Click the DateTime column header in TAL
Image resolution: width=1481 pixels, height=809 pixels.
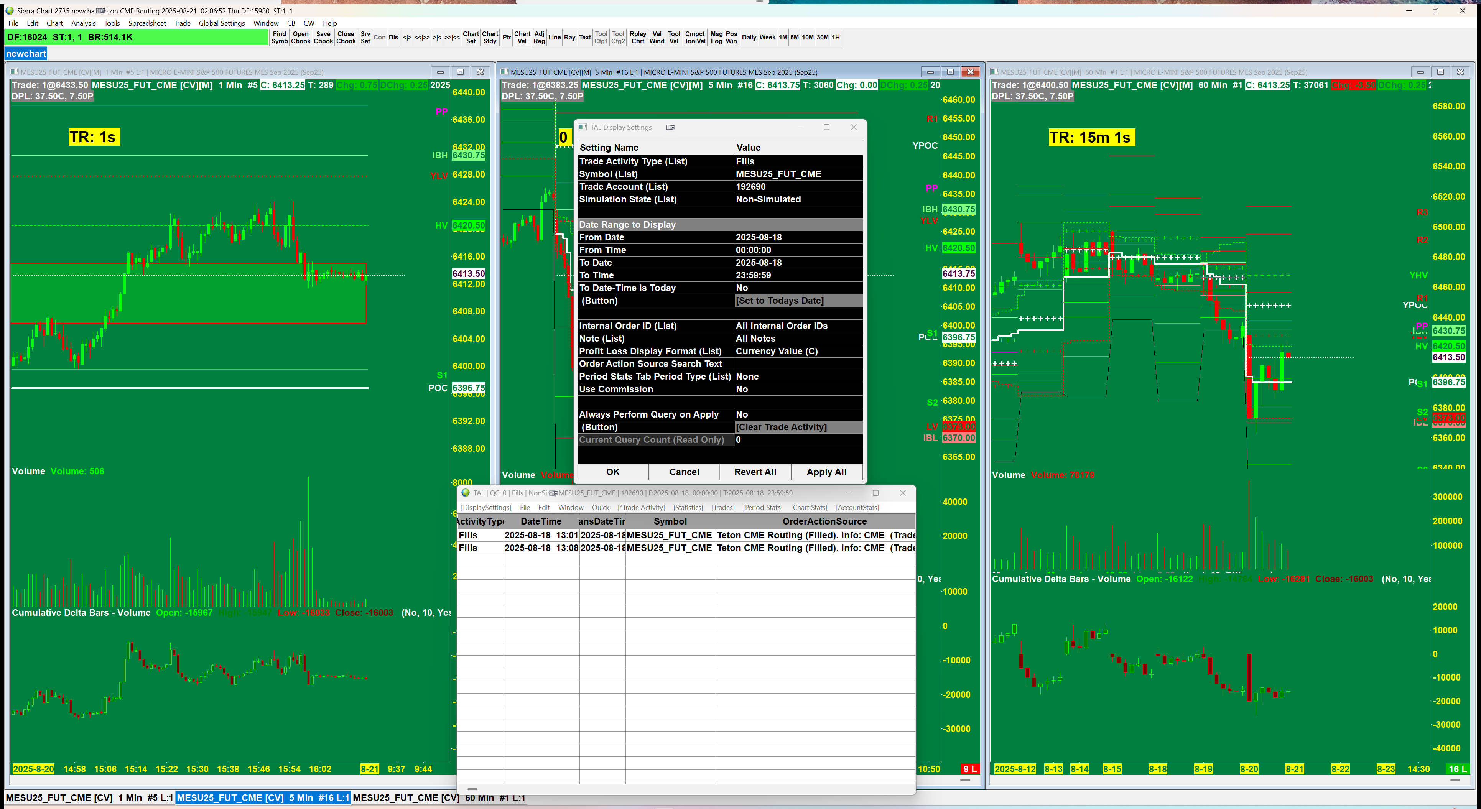pos(541,521)
